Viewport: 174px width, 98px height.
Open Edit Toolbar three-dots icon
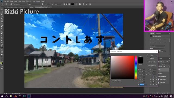(x=2, y=59)
